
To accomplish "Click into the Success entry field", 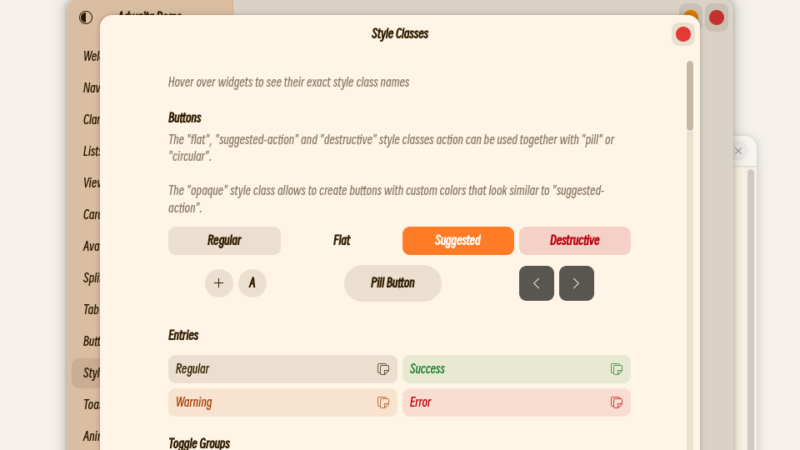I will (500, 369).
